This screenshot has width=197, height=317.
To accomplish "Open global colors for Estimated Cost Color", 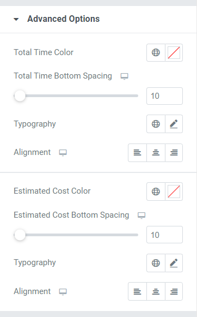I will tap(156, 192).
